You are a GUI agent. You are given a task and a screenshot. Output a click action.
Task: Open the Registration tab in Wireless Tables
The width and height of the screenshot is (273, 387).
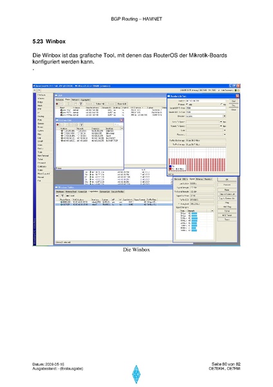[x=93, y=192]
